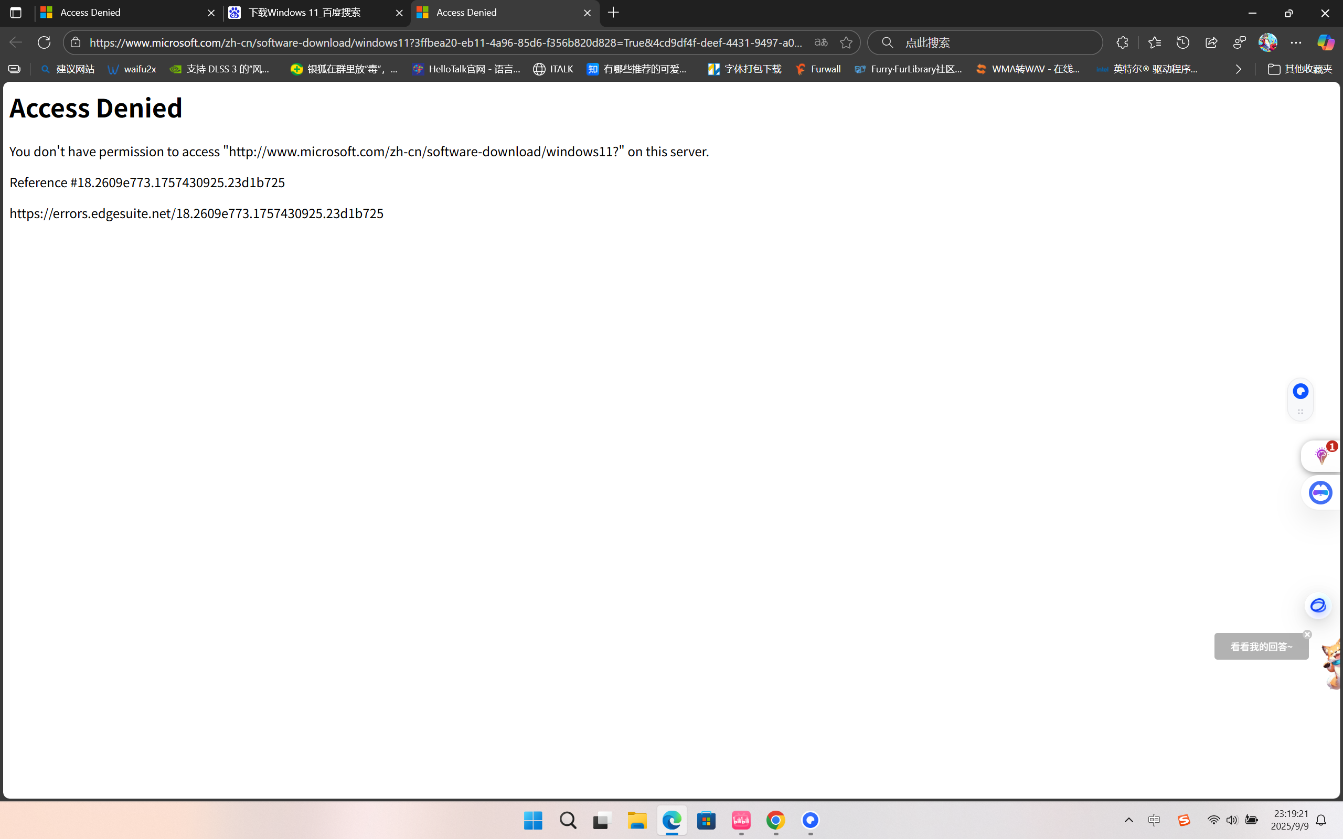This screenshot has width=1343, height=839.
Task: Open the Furwall bookmark
Action: (817, 69)
